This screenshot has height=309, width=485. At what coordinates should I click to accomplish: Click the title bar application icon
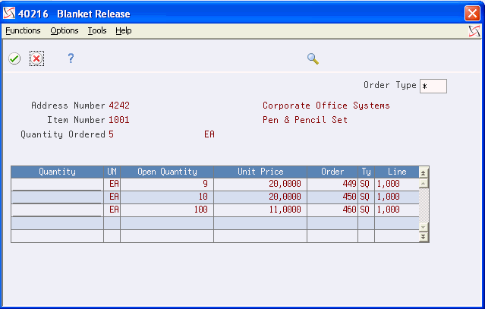tap(9, 14)
